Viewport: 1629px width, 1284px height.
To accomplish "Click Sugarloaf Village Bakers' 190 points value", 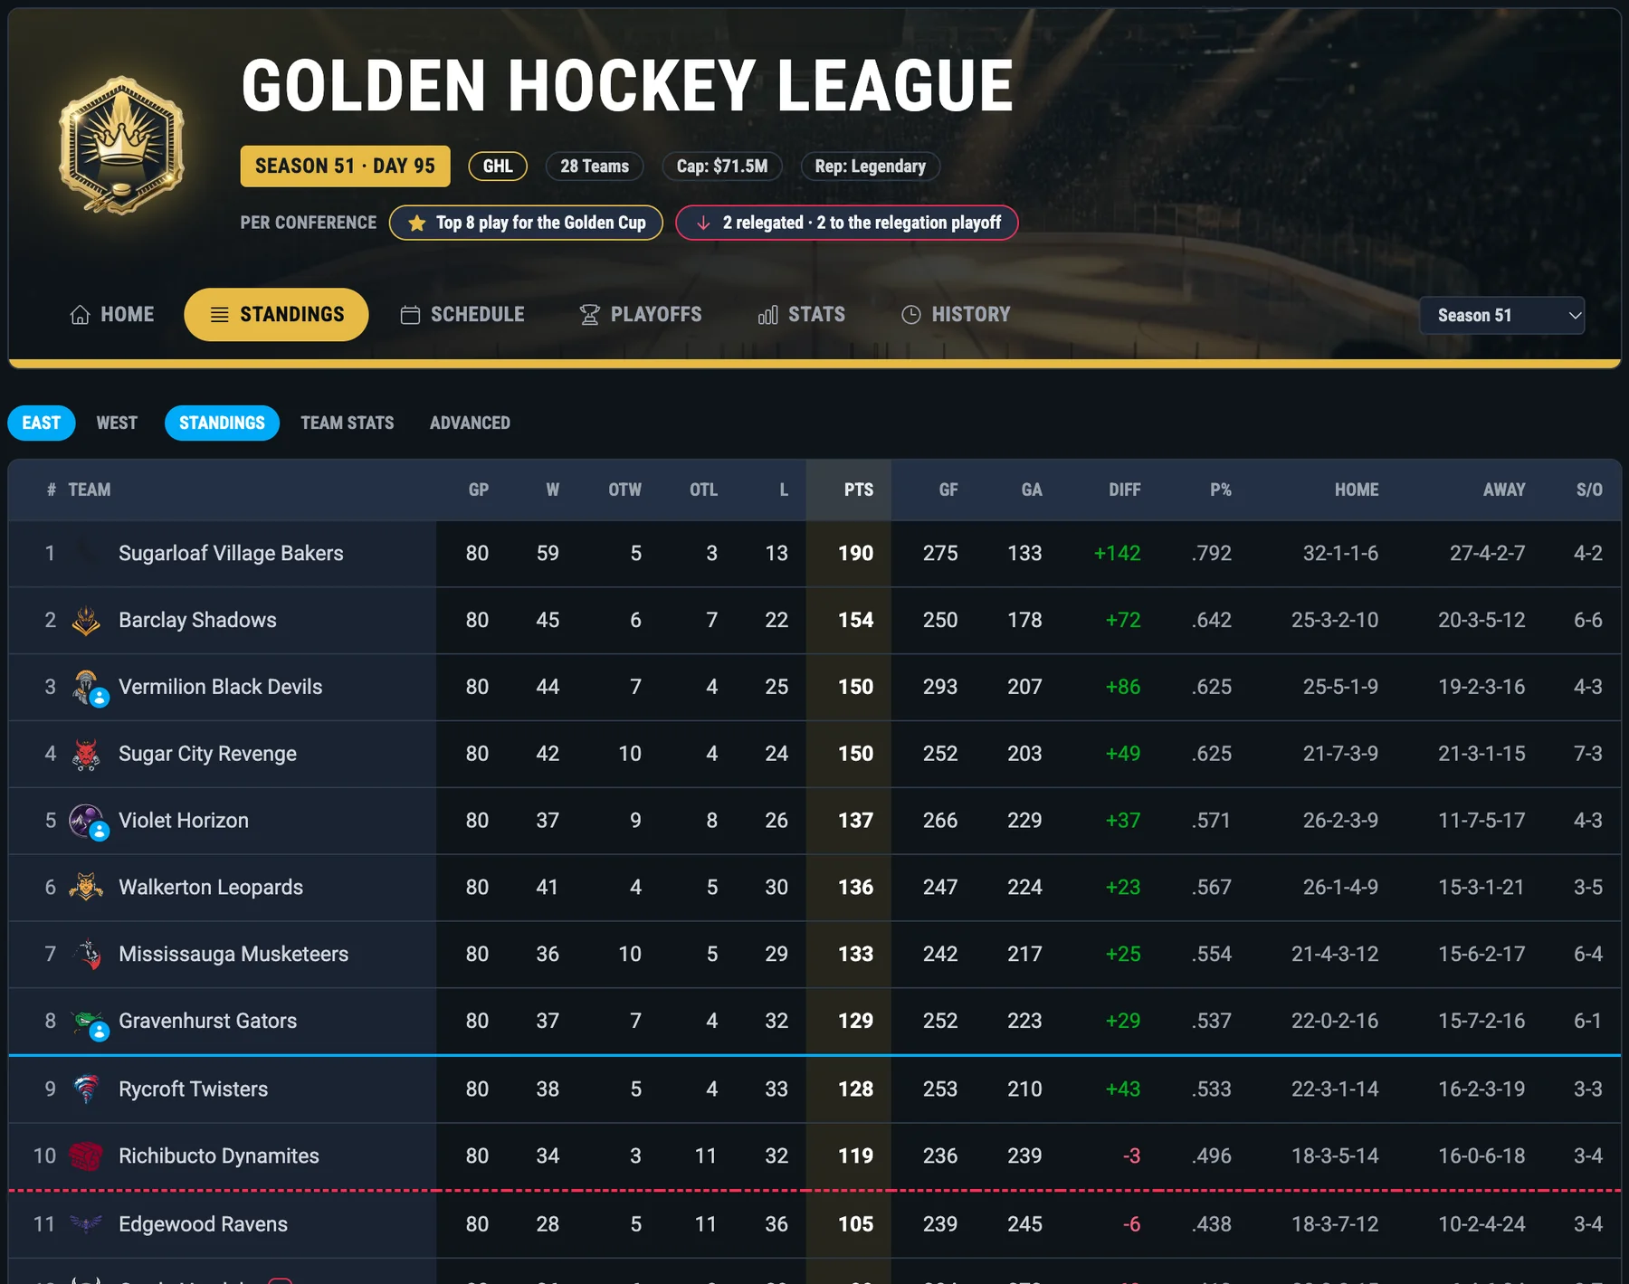I will pos(855,554).
